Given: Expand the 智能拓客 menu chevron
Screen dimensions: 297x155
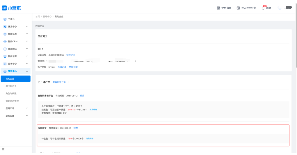Looking at the screenshot, I should (x=27, y=34).
